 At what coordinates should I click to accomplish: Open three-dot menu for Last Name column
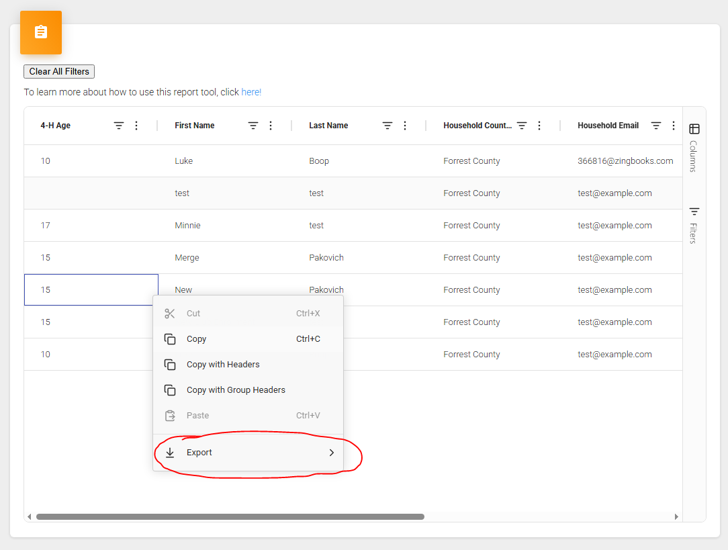click(405, 126)
